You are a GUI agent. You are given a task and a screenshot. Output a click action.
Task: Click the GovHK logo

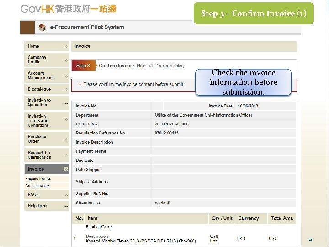pyautogui.click(x=69, y=9)
